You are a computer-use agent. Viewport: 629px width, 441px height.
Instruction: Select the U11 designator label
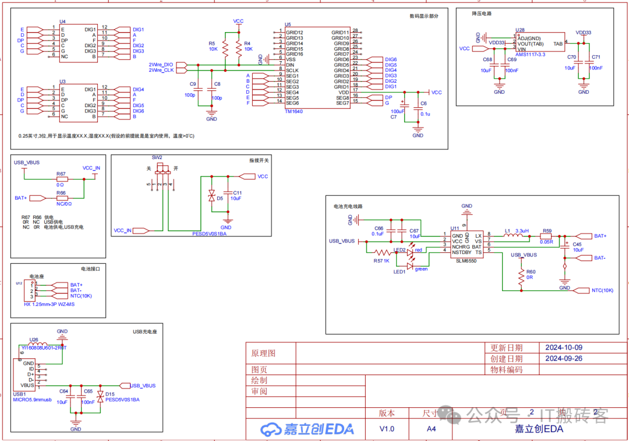[454, 228]
